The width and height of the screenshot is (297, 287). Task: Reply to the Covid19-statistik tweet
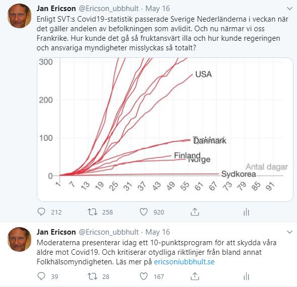41,212
